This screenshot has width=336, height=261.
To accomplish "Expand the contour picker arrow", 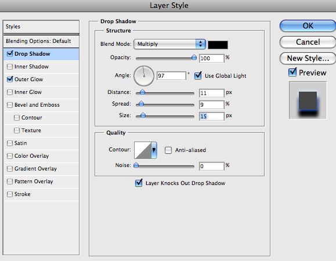I will coord(154,150).
